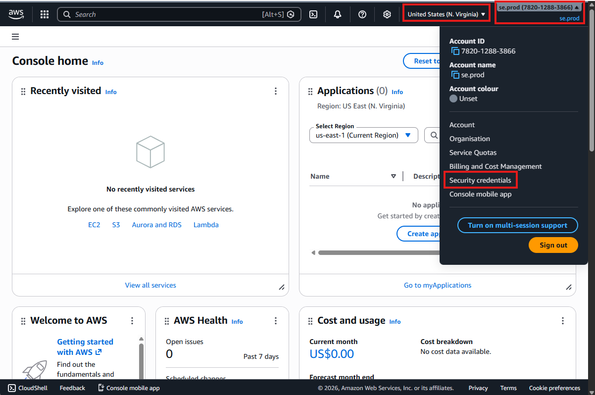The width and height of the screenshot is (595, 395).
Task: Click the Reset to default layout button
Action: tap(421, 61)
